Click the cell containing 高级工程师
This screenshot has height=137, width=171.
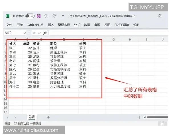[64, 52]
